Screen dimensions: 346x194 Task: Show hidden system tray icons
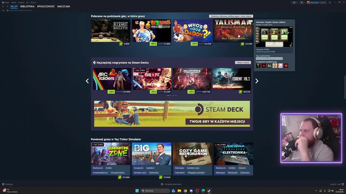click(x=316, y=191)
